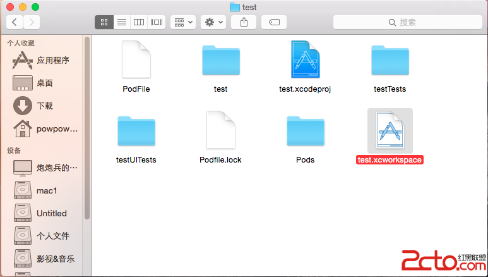Switch to list view mode
488x277 pixels.
click(121, 22)
